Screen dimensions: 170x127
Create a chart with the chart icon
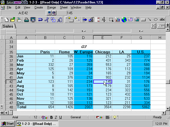[x=117, y=20]
